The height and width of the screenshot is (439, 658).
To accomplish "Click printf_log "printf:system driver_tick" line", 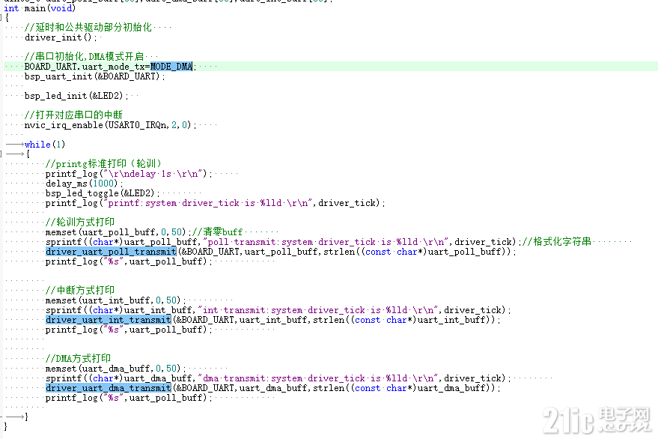I will coord(216,203).
